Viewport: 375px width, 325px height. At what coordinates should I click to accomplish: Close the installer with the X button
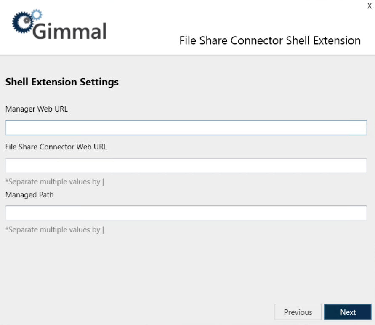[x=369, y=6]
